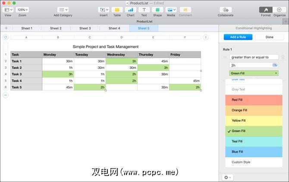Click the Shape toolbar icon
Image resolution: width=289 pixels, height=182 pixels.
pyautogui.click(x=157, y=10)
